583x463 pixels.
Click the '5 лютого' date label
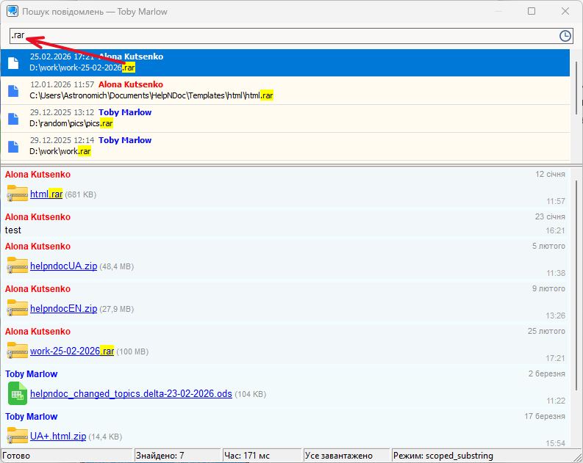point(548,246)
